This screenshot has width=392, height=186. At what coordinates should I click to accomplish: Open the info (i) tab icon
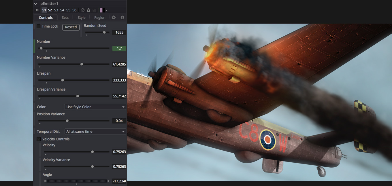(122, 18)
